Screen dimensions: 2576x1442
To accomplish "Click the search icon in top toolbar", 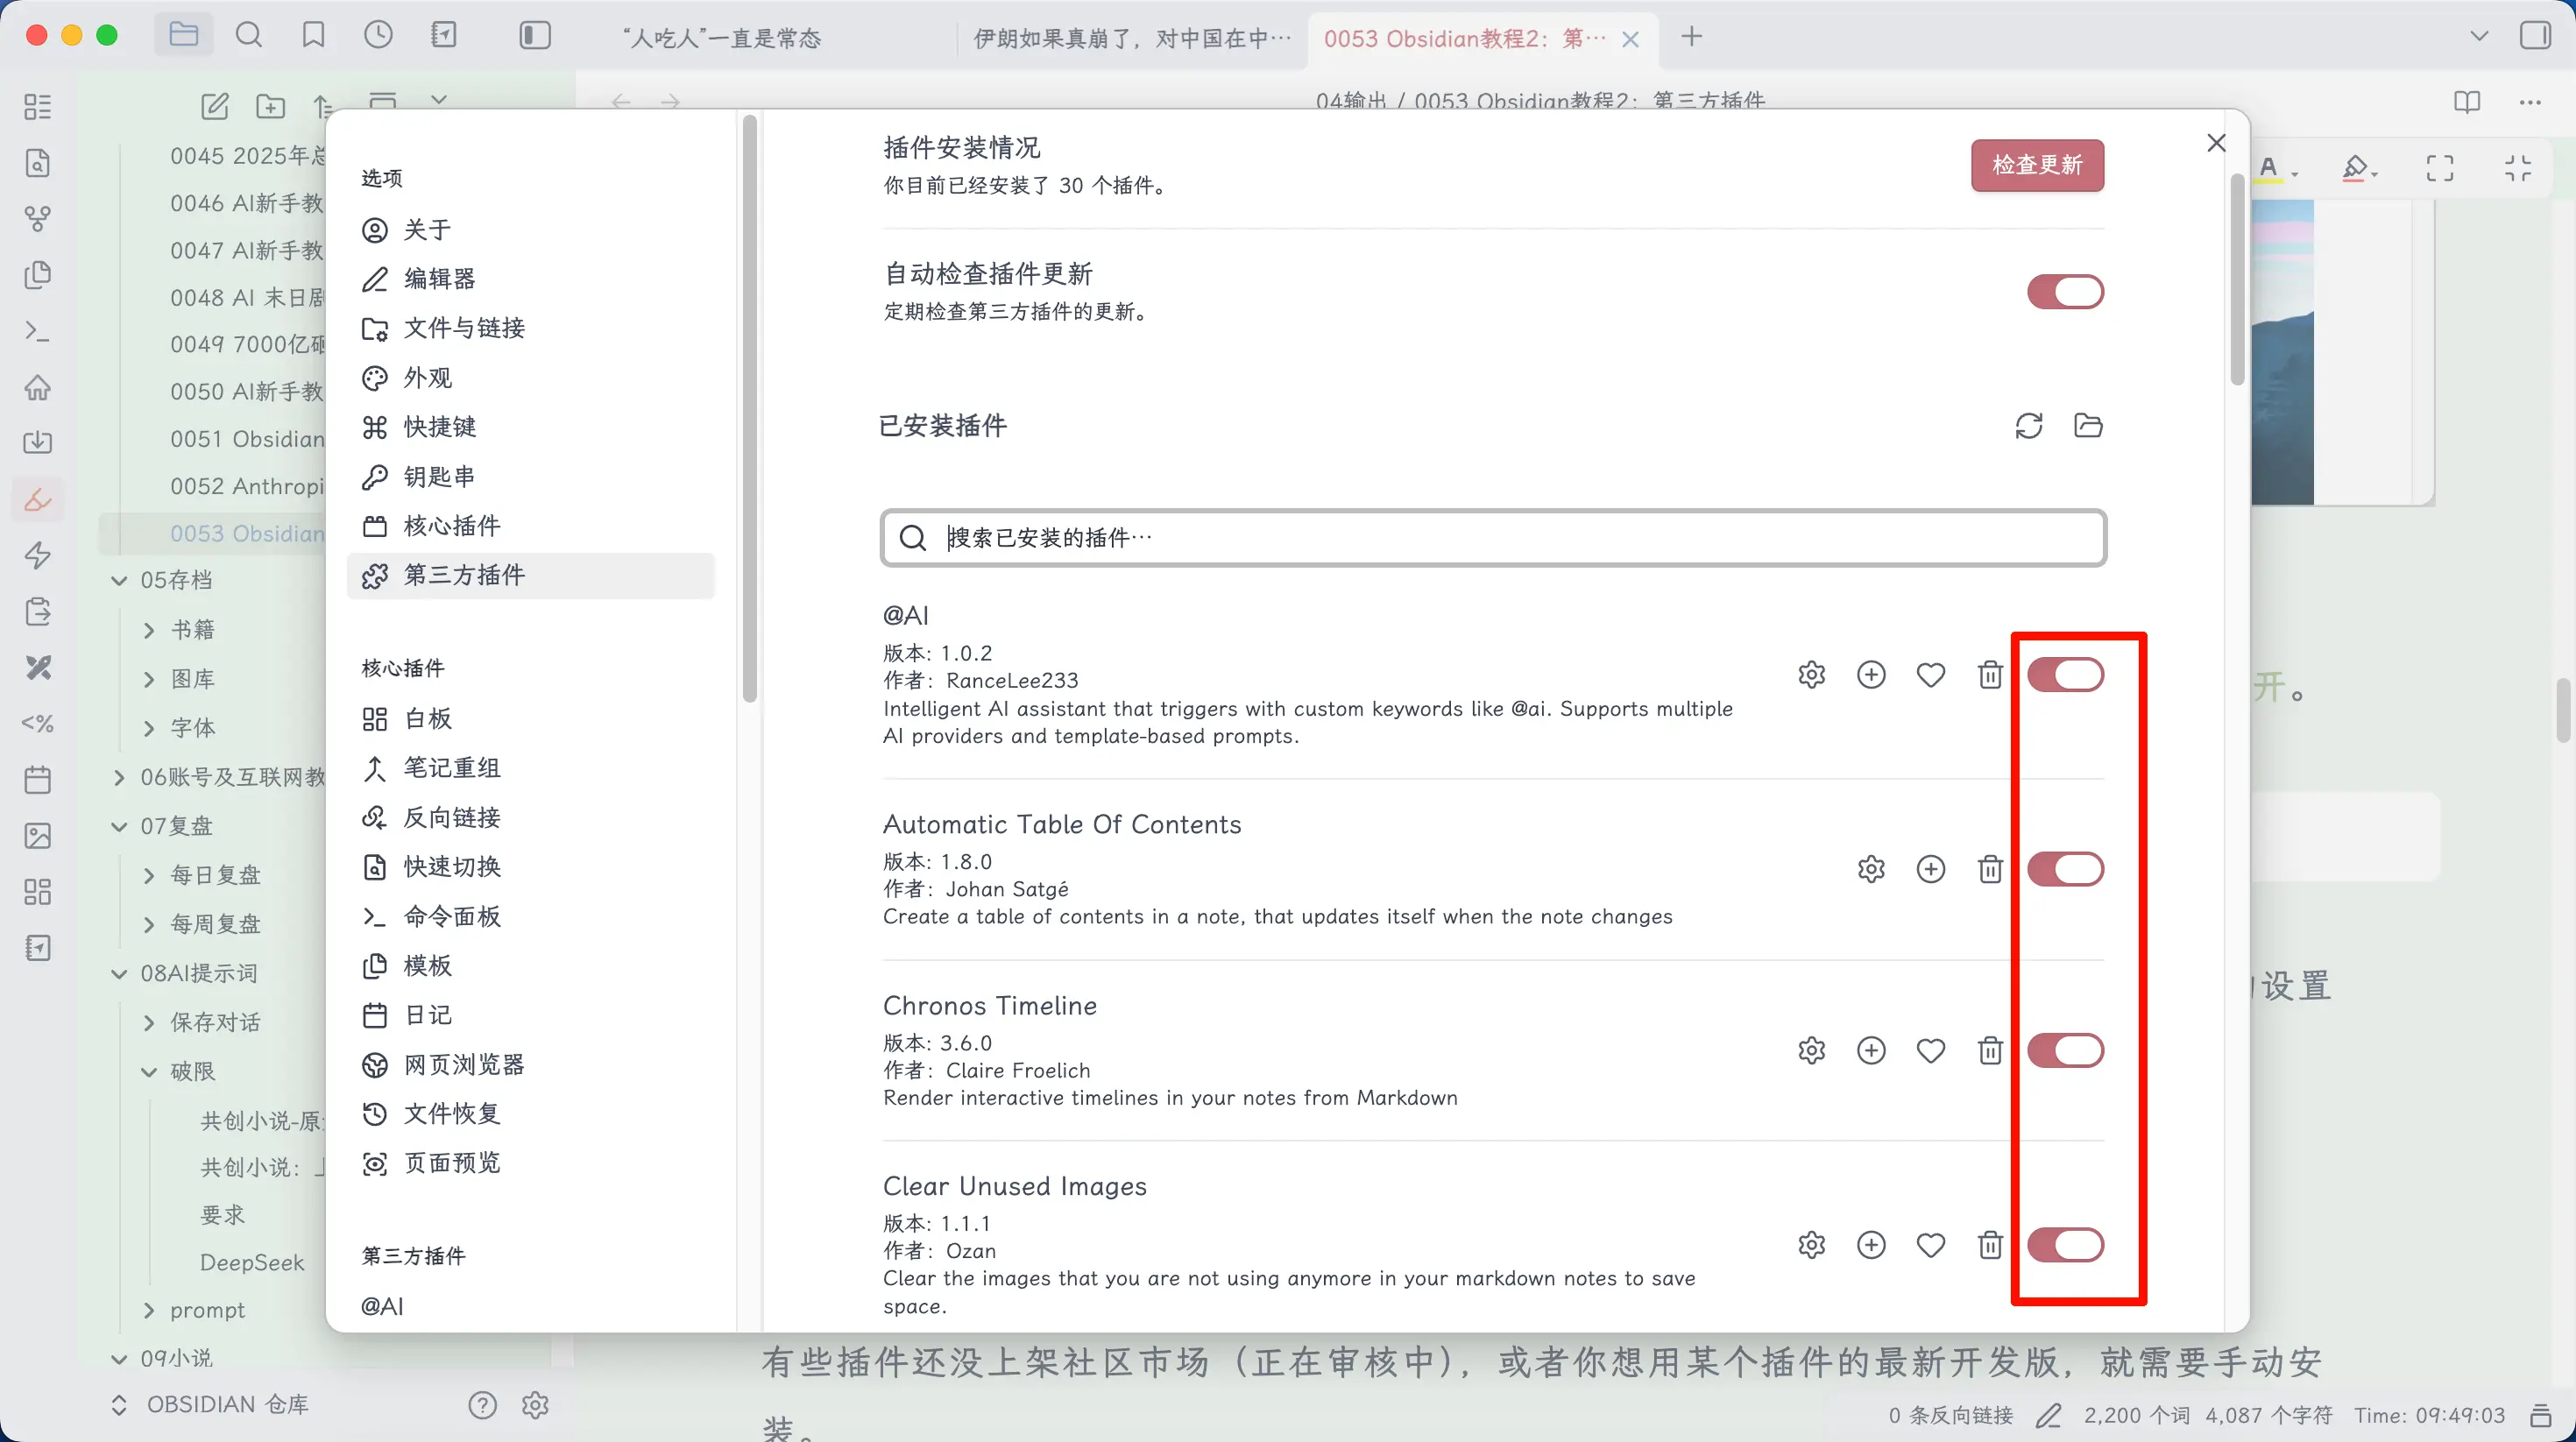I will click(248, 37).
